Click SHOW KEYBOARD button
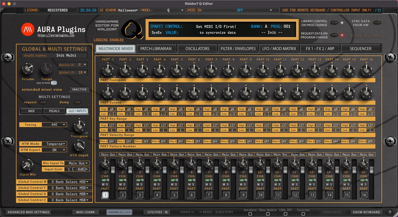The width and height of the screenshot is (398, 217). 366,212
